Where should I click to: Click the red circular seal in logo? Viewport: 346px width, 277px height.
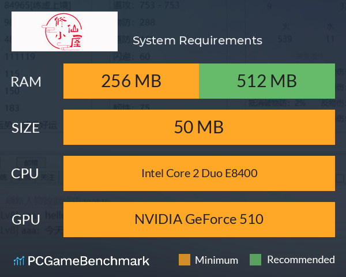(62, 31)
